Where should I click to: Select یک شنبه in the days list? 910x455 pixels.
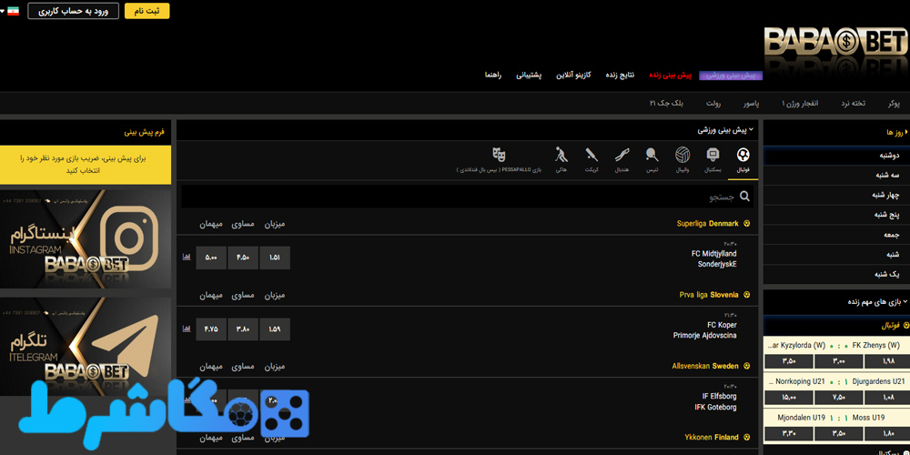[836, 275]
